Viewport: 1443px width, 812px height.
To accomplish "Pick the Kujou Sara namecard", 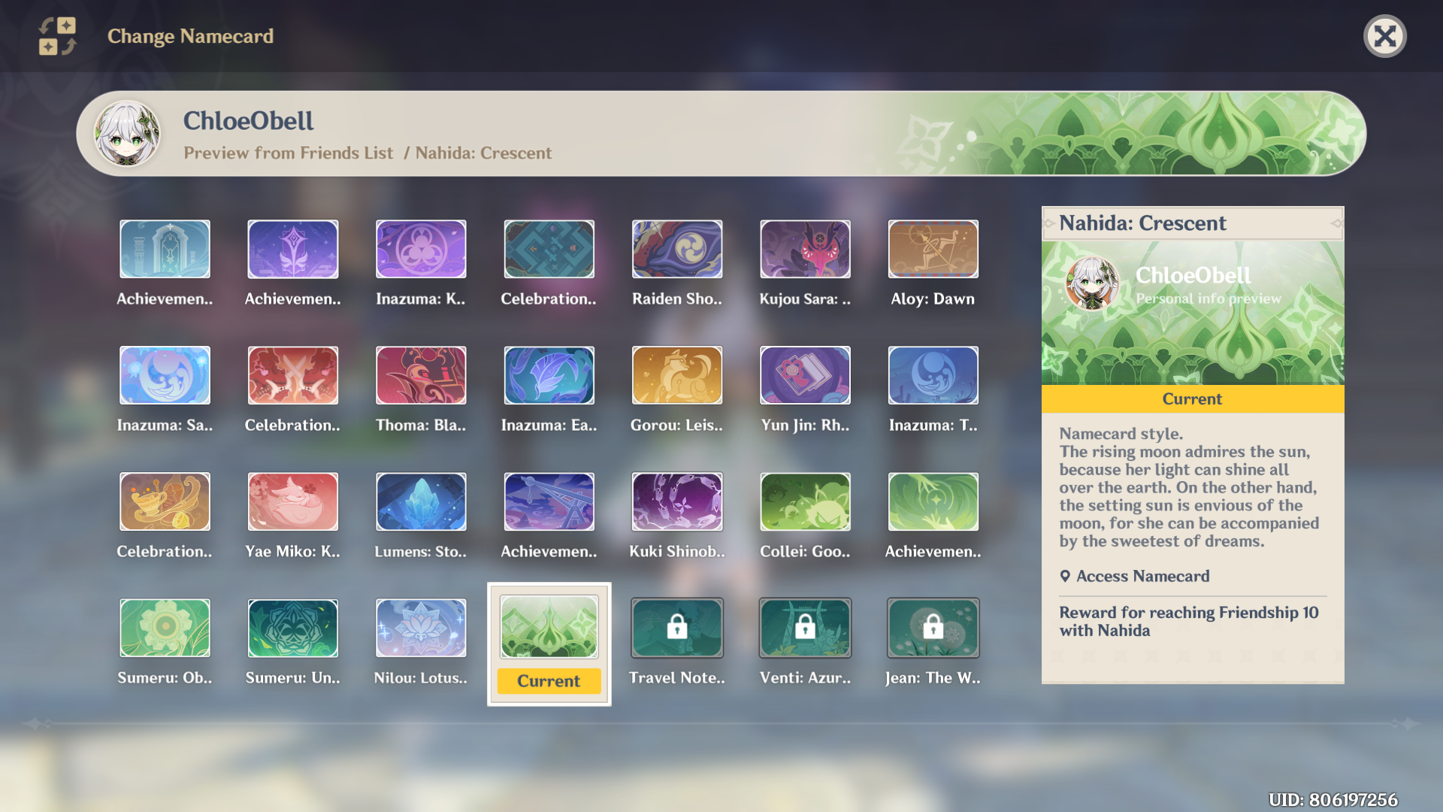I will [805, 249].
